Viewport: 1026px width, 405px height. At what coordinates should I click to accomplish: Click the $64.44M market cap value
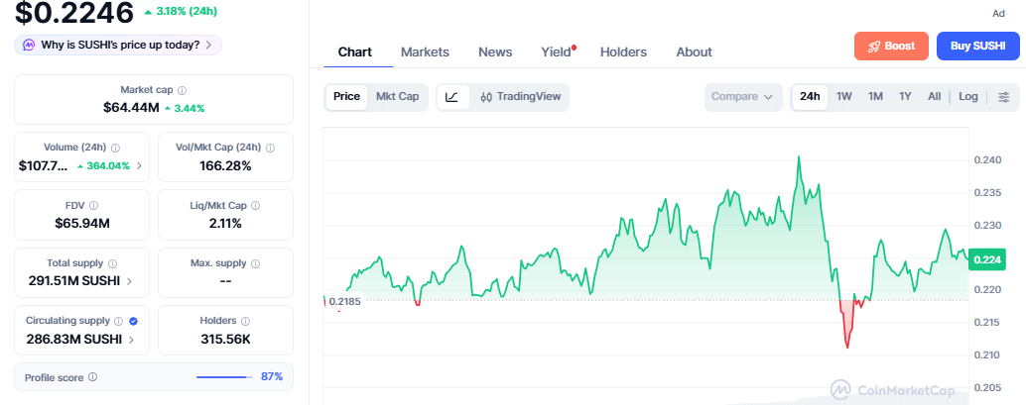[131, 108]
